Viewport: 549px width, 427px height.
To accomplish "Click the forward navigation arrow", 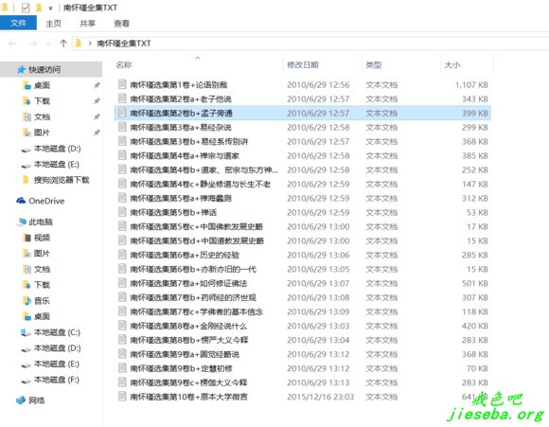I will click(x=32, y=44).
